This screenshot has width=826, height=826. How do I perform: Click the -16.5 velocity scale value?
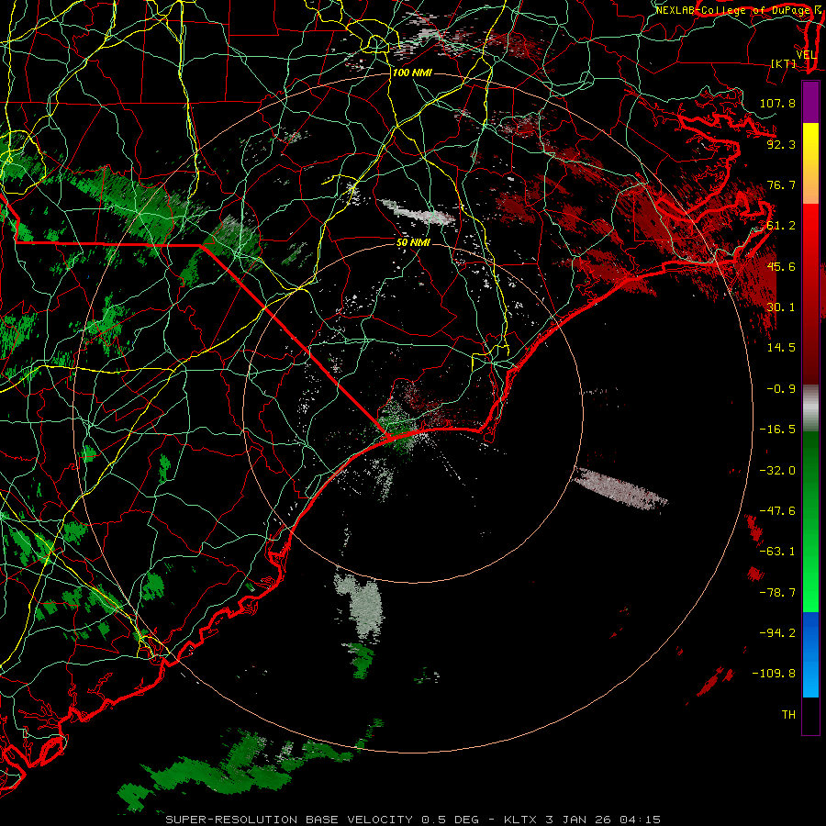[777, 430]
